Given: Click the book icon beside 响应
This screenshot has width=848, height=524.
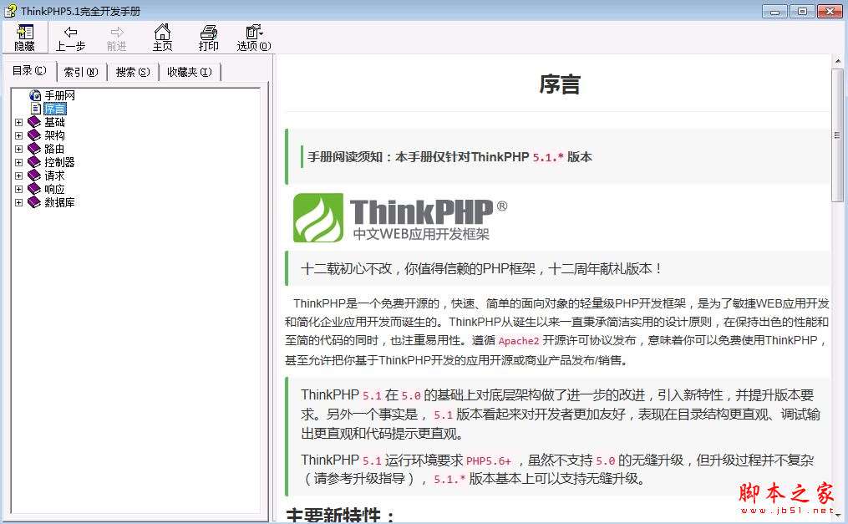Looking at the screenshot, I should click(x=34, y=189).
